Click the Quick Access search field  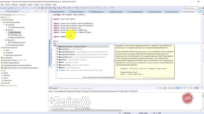[191, 8]
